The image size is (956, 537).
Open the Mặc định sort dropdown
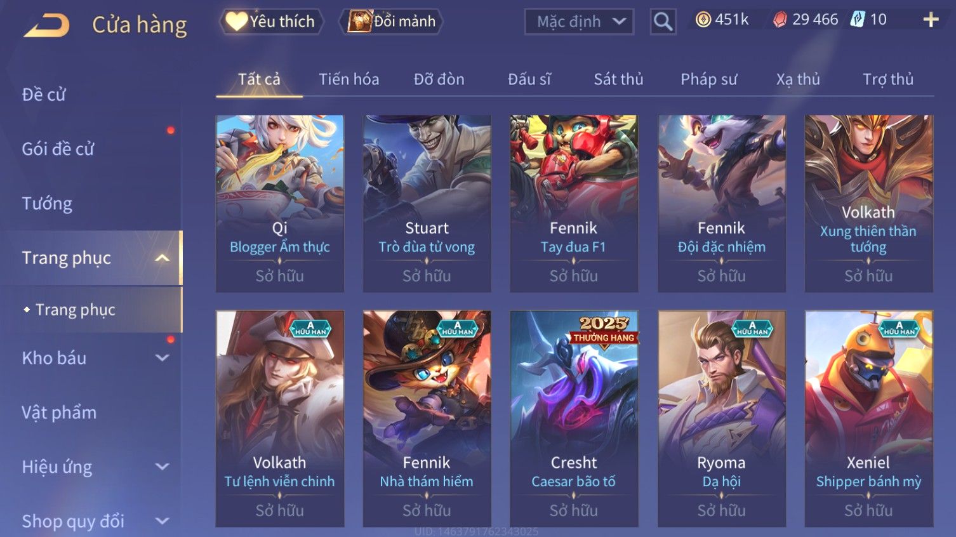pyautogui.click(x=579, y=22)
